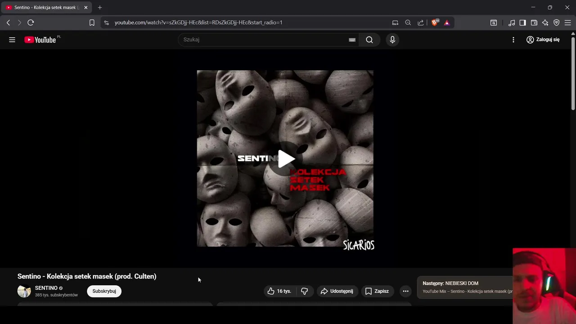The width and height of the screenshot is (576, 324).
Task: Save video with Zapisz button
Action: (377, 291)
